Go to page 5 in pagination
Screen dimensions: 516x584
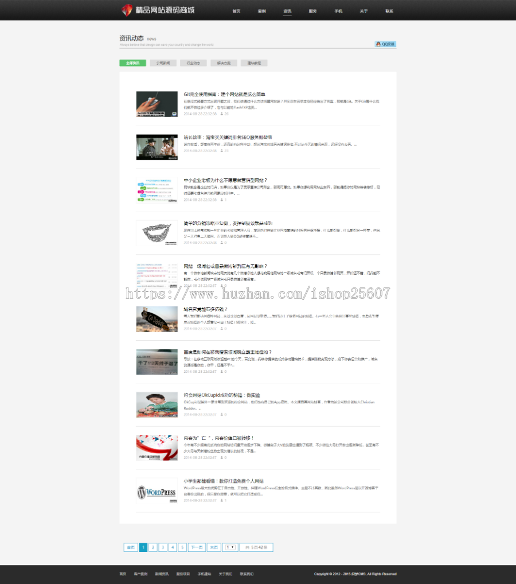[x=182, y=547]
